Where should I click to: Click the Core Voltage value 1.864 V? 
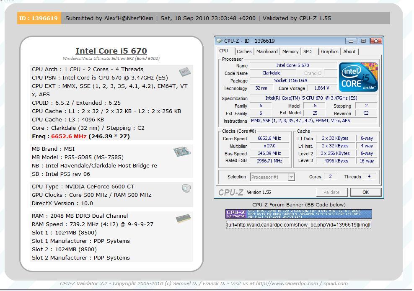322,88
